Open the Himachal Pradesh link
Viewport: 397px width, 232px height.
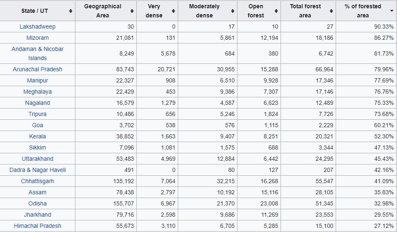pyautogui.click(x=37, y=226)
